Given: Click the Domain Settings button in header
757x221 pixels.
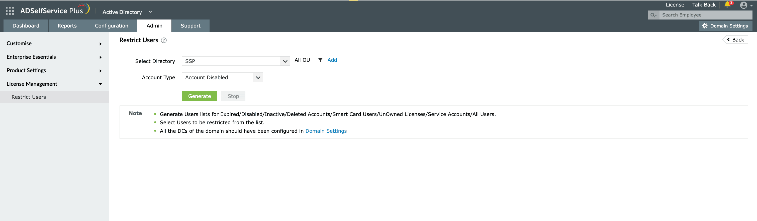Looking at the screenshot, I should (x=726, y=26).
